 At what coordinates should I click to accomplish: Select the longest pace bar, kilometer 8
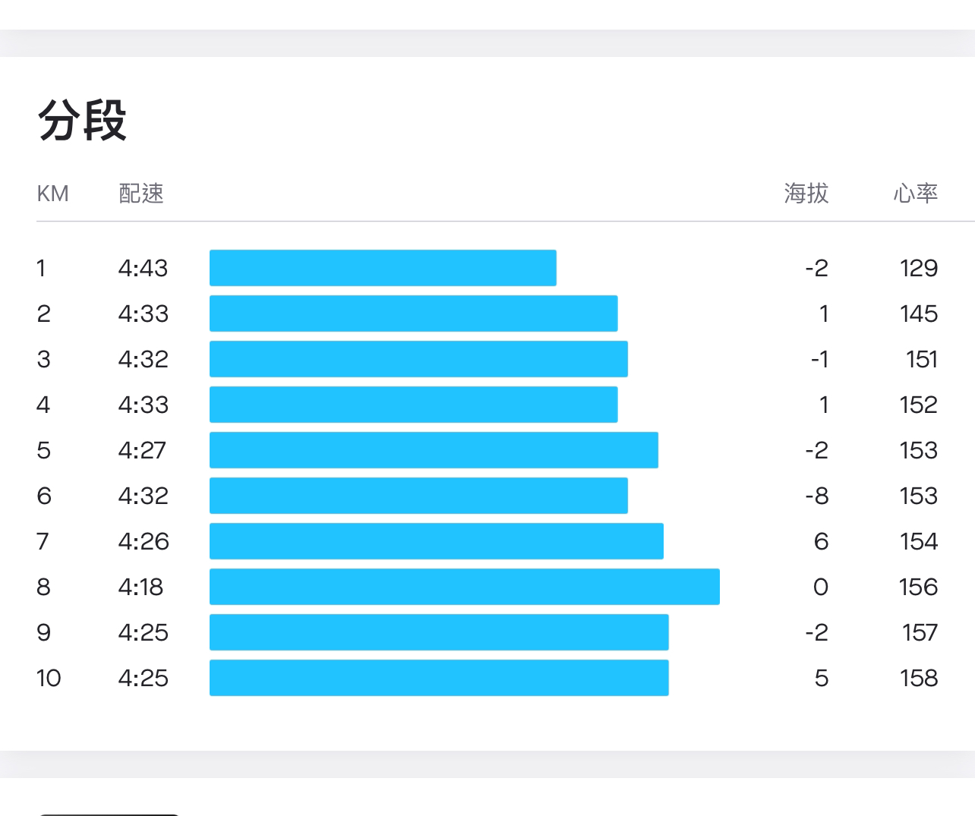(465, 587)
